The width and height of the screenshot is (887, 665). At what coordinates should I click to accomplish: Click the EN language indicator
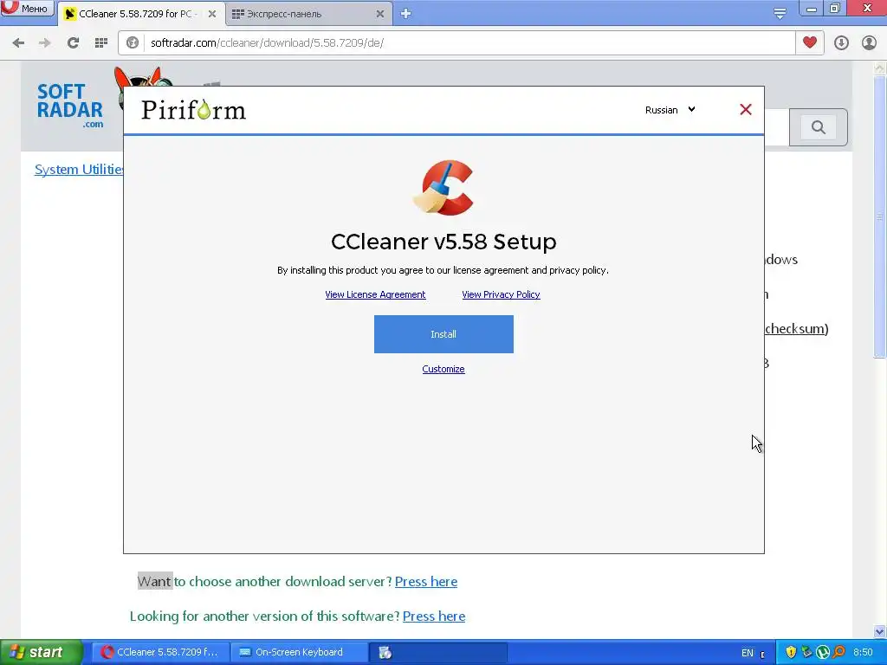[748, 653]
